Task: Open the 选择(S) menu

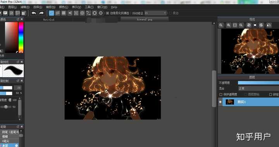Action: click(x=38, y=7)
